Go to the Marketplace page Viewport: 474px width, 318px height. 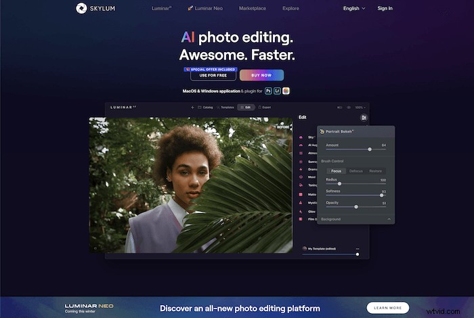pyautogui.click(x=253, y=8)
